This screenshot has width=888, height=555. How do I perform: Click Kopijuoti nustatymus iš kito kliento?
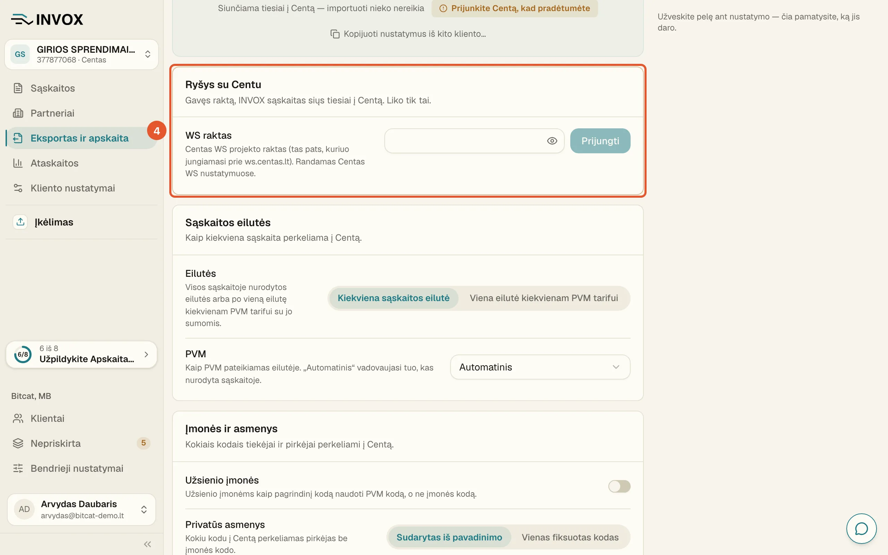click(x=408, y=34)
